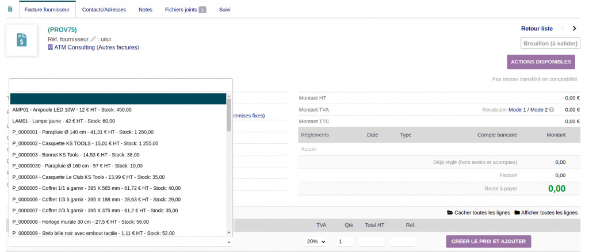Open the Facture fournisseur tab
589x252 pixels.
(x=47, y=10)
